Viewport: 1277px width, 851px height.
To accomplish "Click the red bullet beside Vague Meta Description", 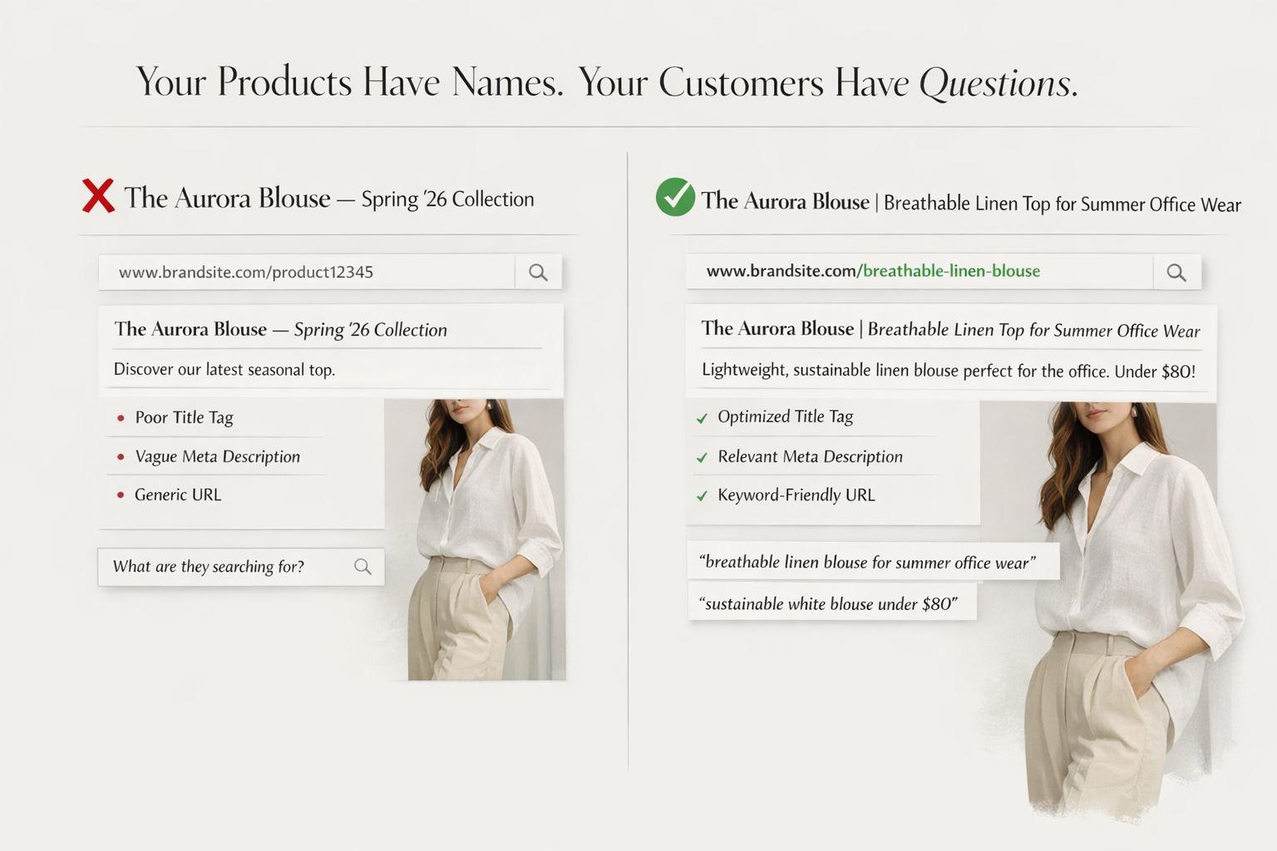I will (x=121, y=456).
